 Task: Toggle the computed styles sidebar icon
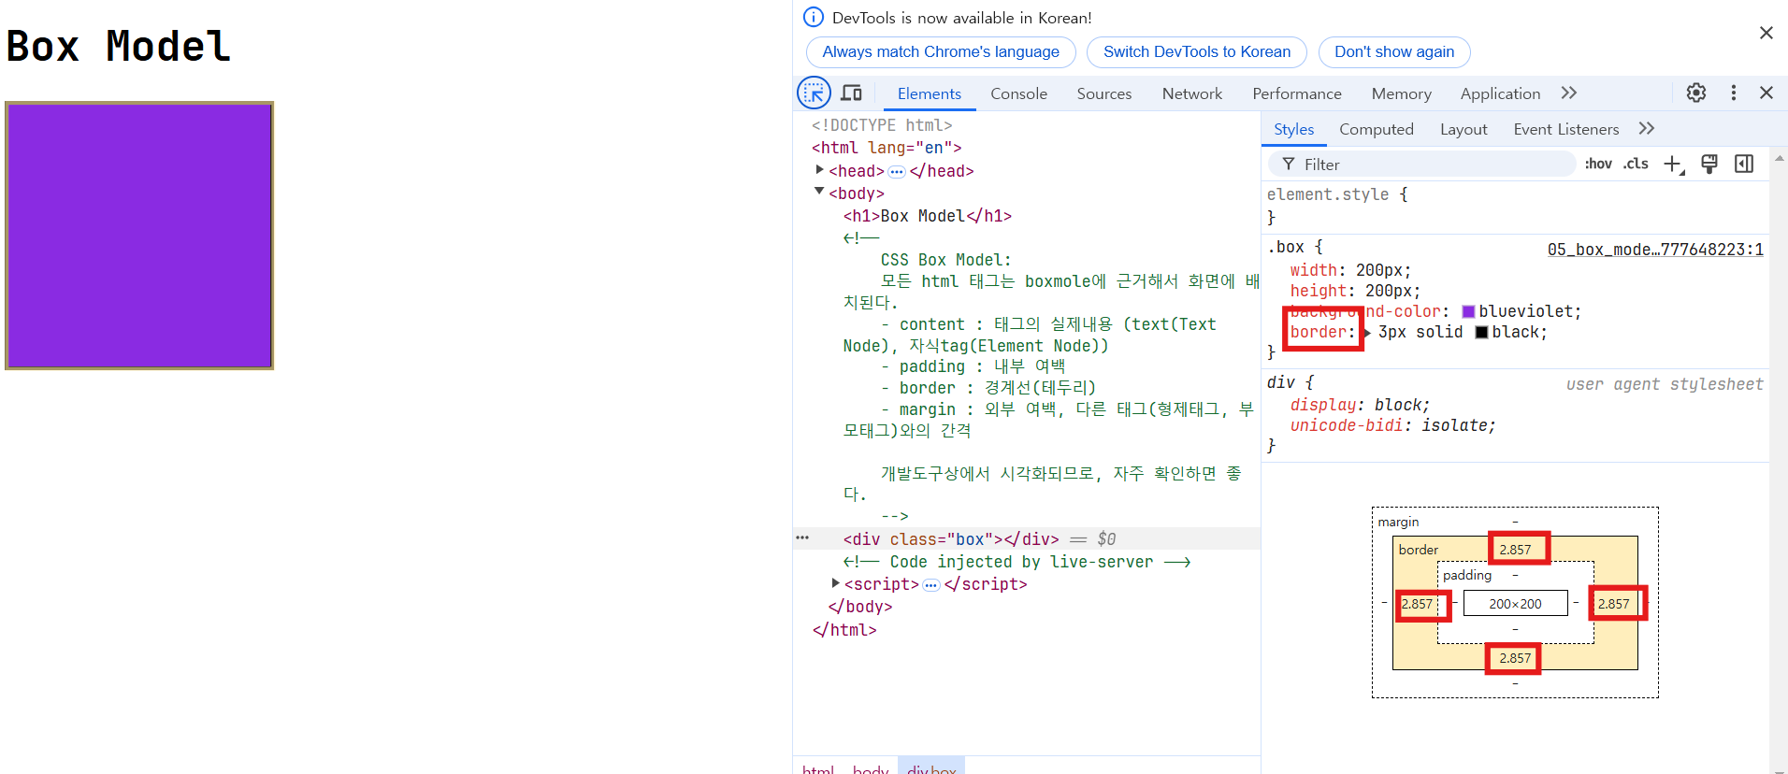(x=1744, y=165)
